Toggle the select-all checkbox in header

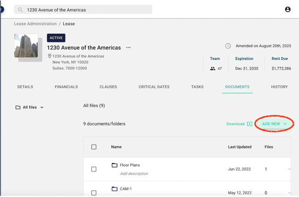click(94, 147)
